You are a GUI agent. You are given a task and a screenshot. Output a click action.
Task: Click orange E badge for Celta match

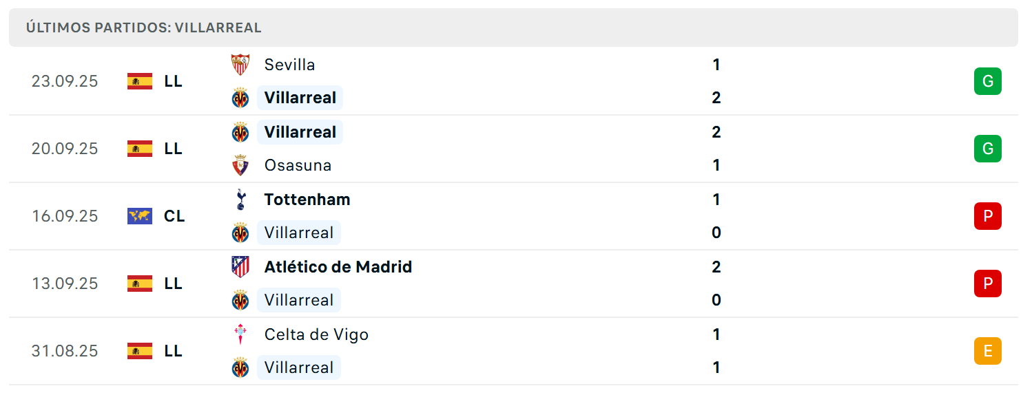pyautogui.click(x=987, y=351)
